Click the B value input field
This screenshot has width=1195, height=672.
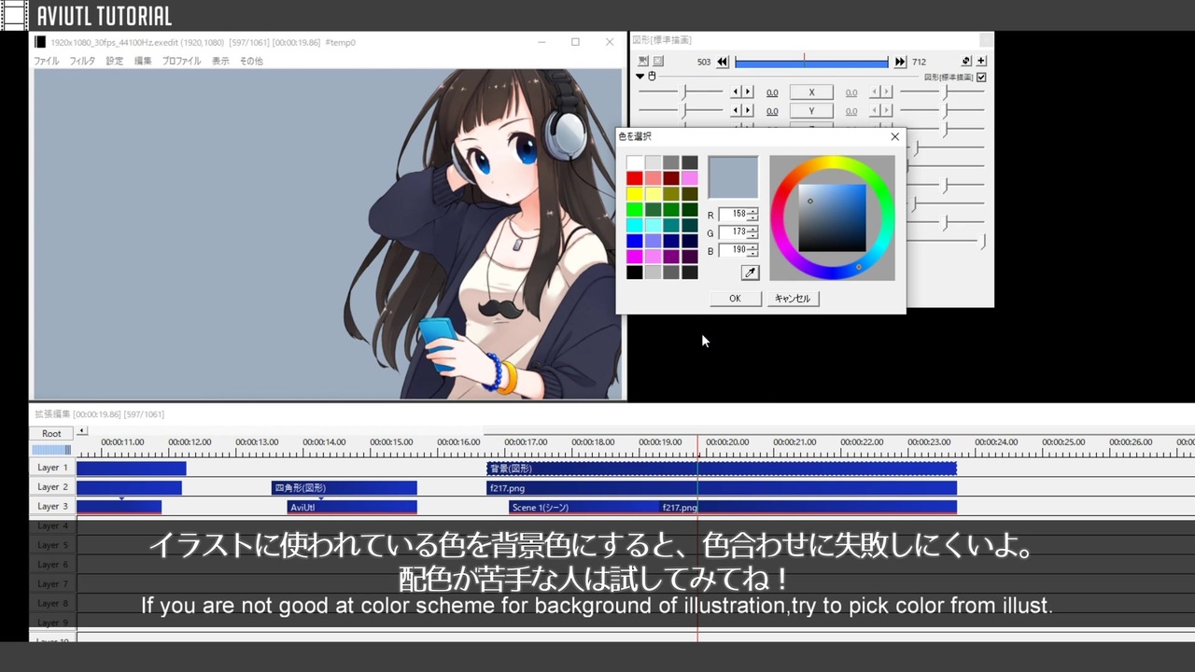[733, 251]
